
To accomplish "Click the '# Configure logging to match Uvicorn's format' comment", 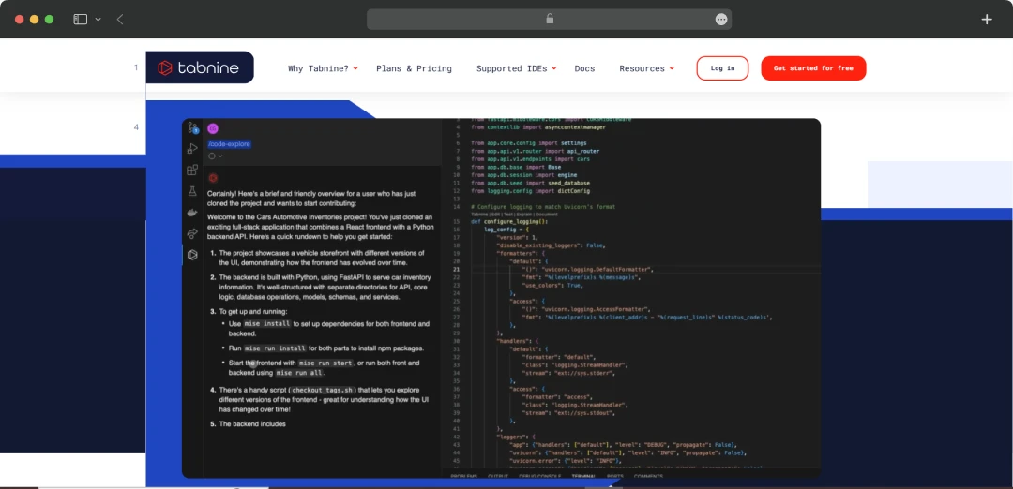I will click(543, 206).
